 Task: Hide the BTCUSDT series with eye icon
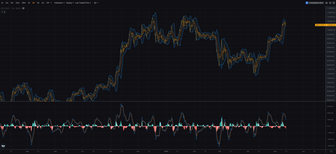pyautogui.click(x=23, y=8)
